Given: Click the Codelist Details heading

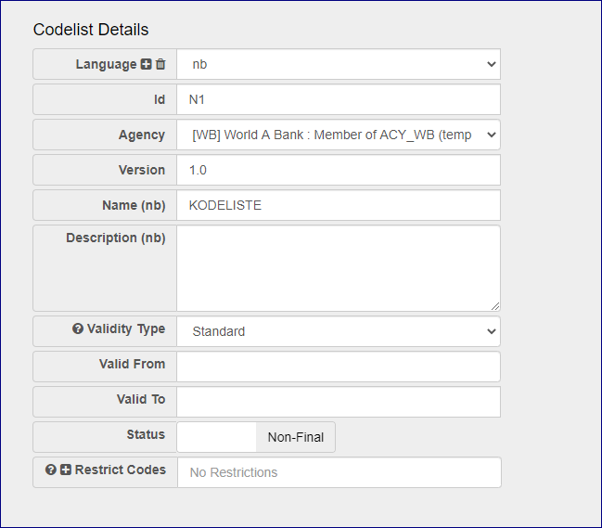Looking at the screenshot, I should point(91,30).
